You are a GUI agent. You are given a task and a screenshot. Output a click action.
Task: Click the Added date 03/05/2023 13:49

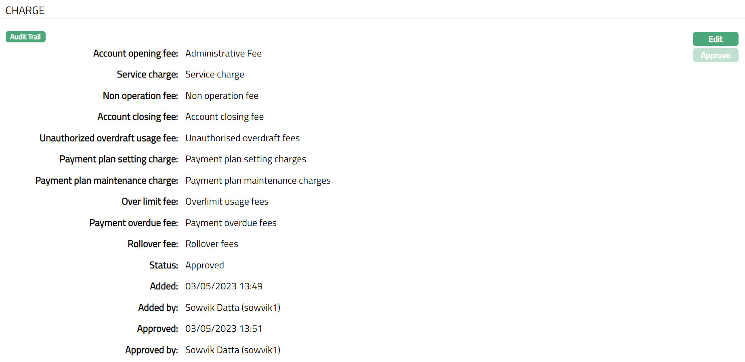[224, 287]
